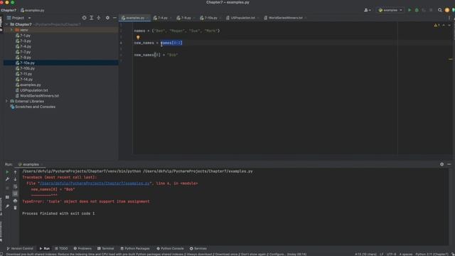
Task: Select 7-11.py in project tree
Action: pos(26,74)
